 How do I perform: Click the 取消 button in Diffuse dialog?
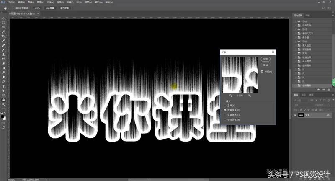(265, 65)
